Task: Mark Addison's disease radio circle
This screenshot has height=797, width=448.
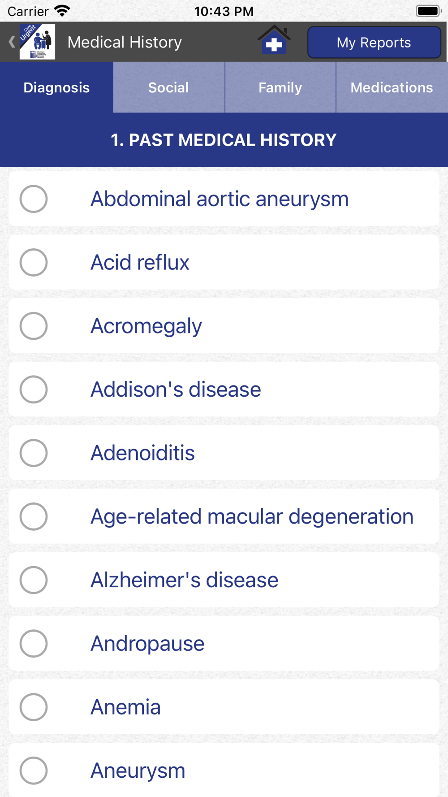Action: (x=34, y=390)
